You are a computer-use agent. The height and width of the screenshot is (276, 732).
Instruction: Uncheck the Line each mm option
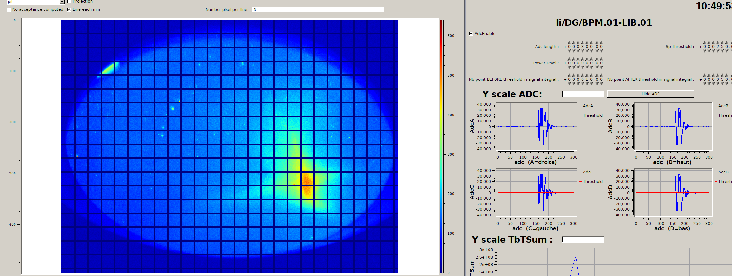pyautogui.click(x=69, y=9)
